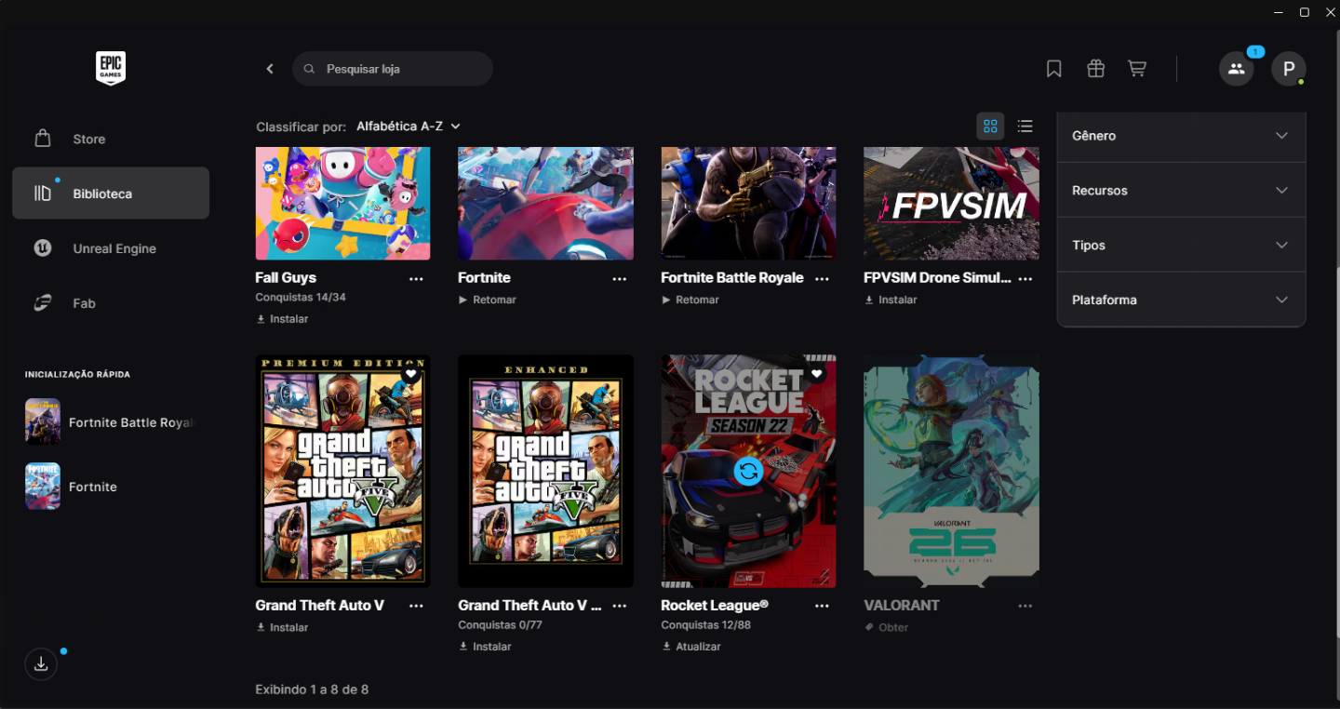
Task: Open the downloads icon in sidebar
Action: click(x=41, y=664)
